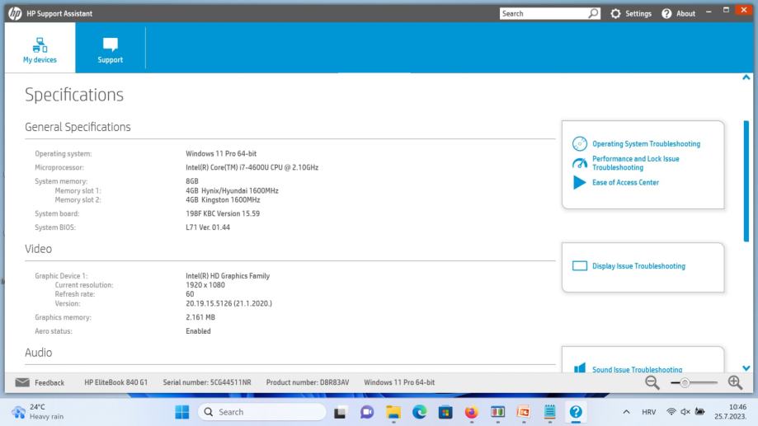Click the zoom in magnifier icon

735,382
